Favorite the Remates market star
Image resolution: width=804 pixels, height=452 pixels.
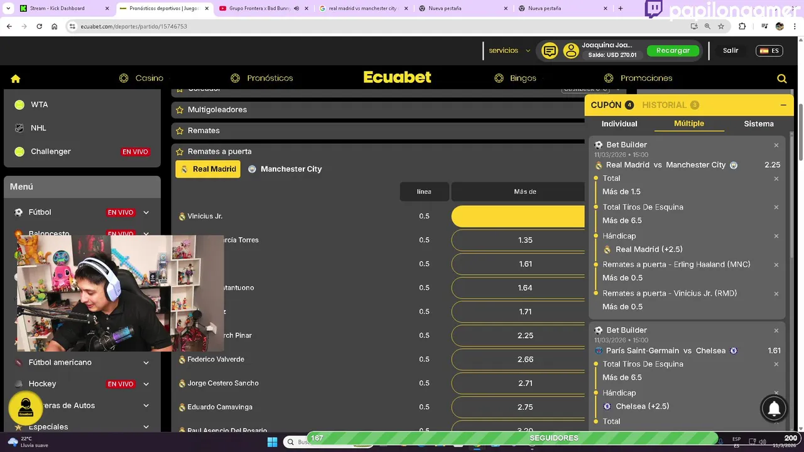(x=180, y=131)
